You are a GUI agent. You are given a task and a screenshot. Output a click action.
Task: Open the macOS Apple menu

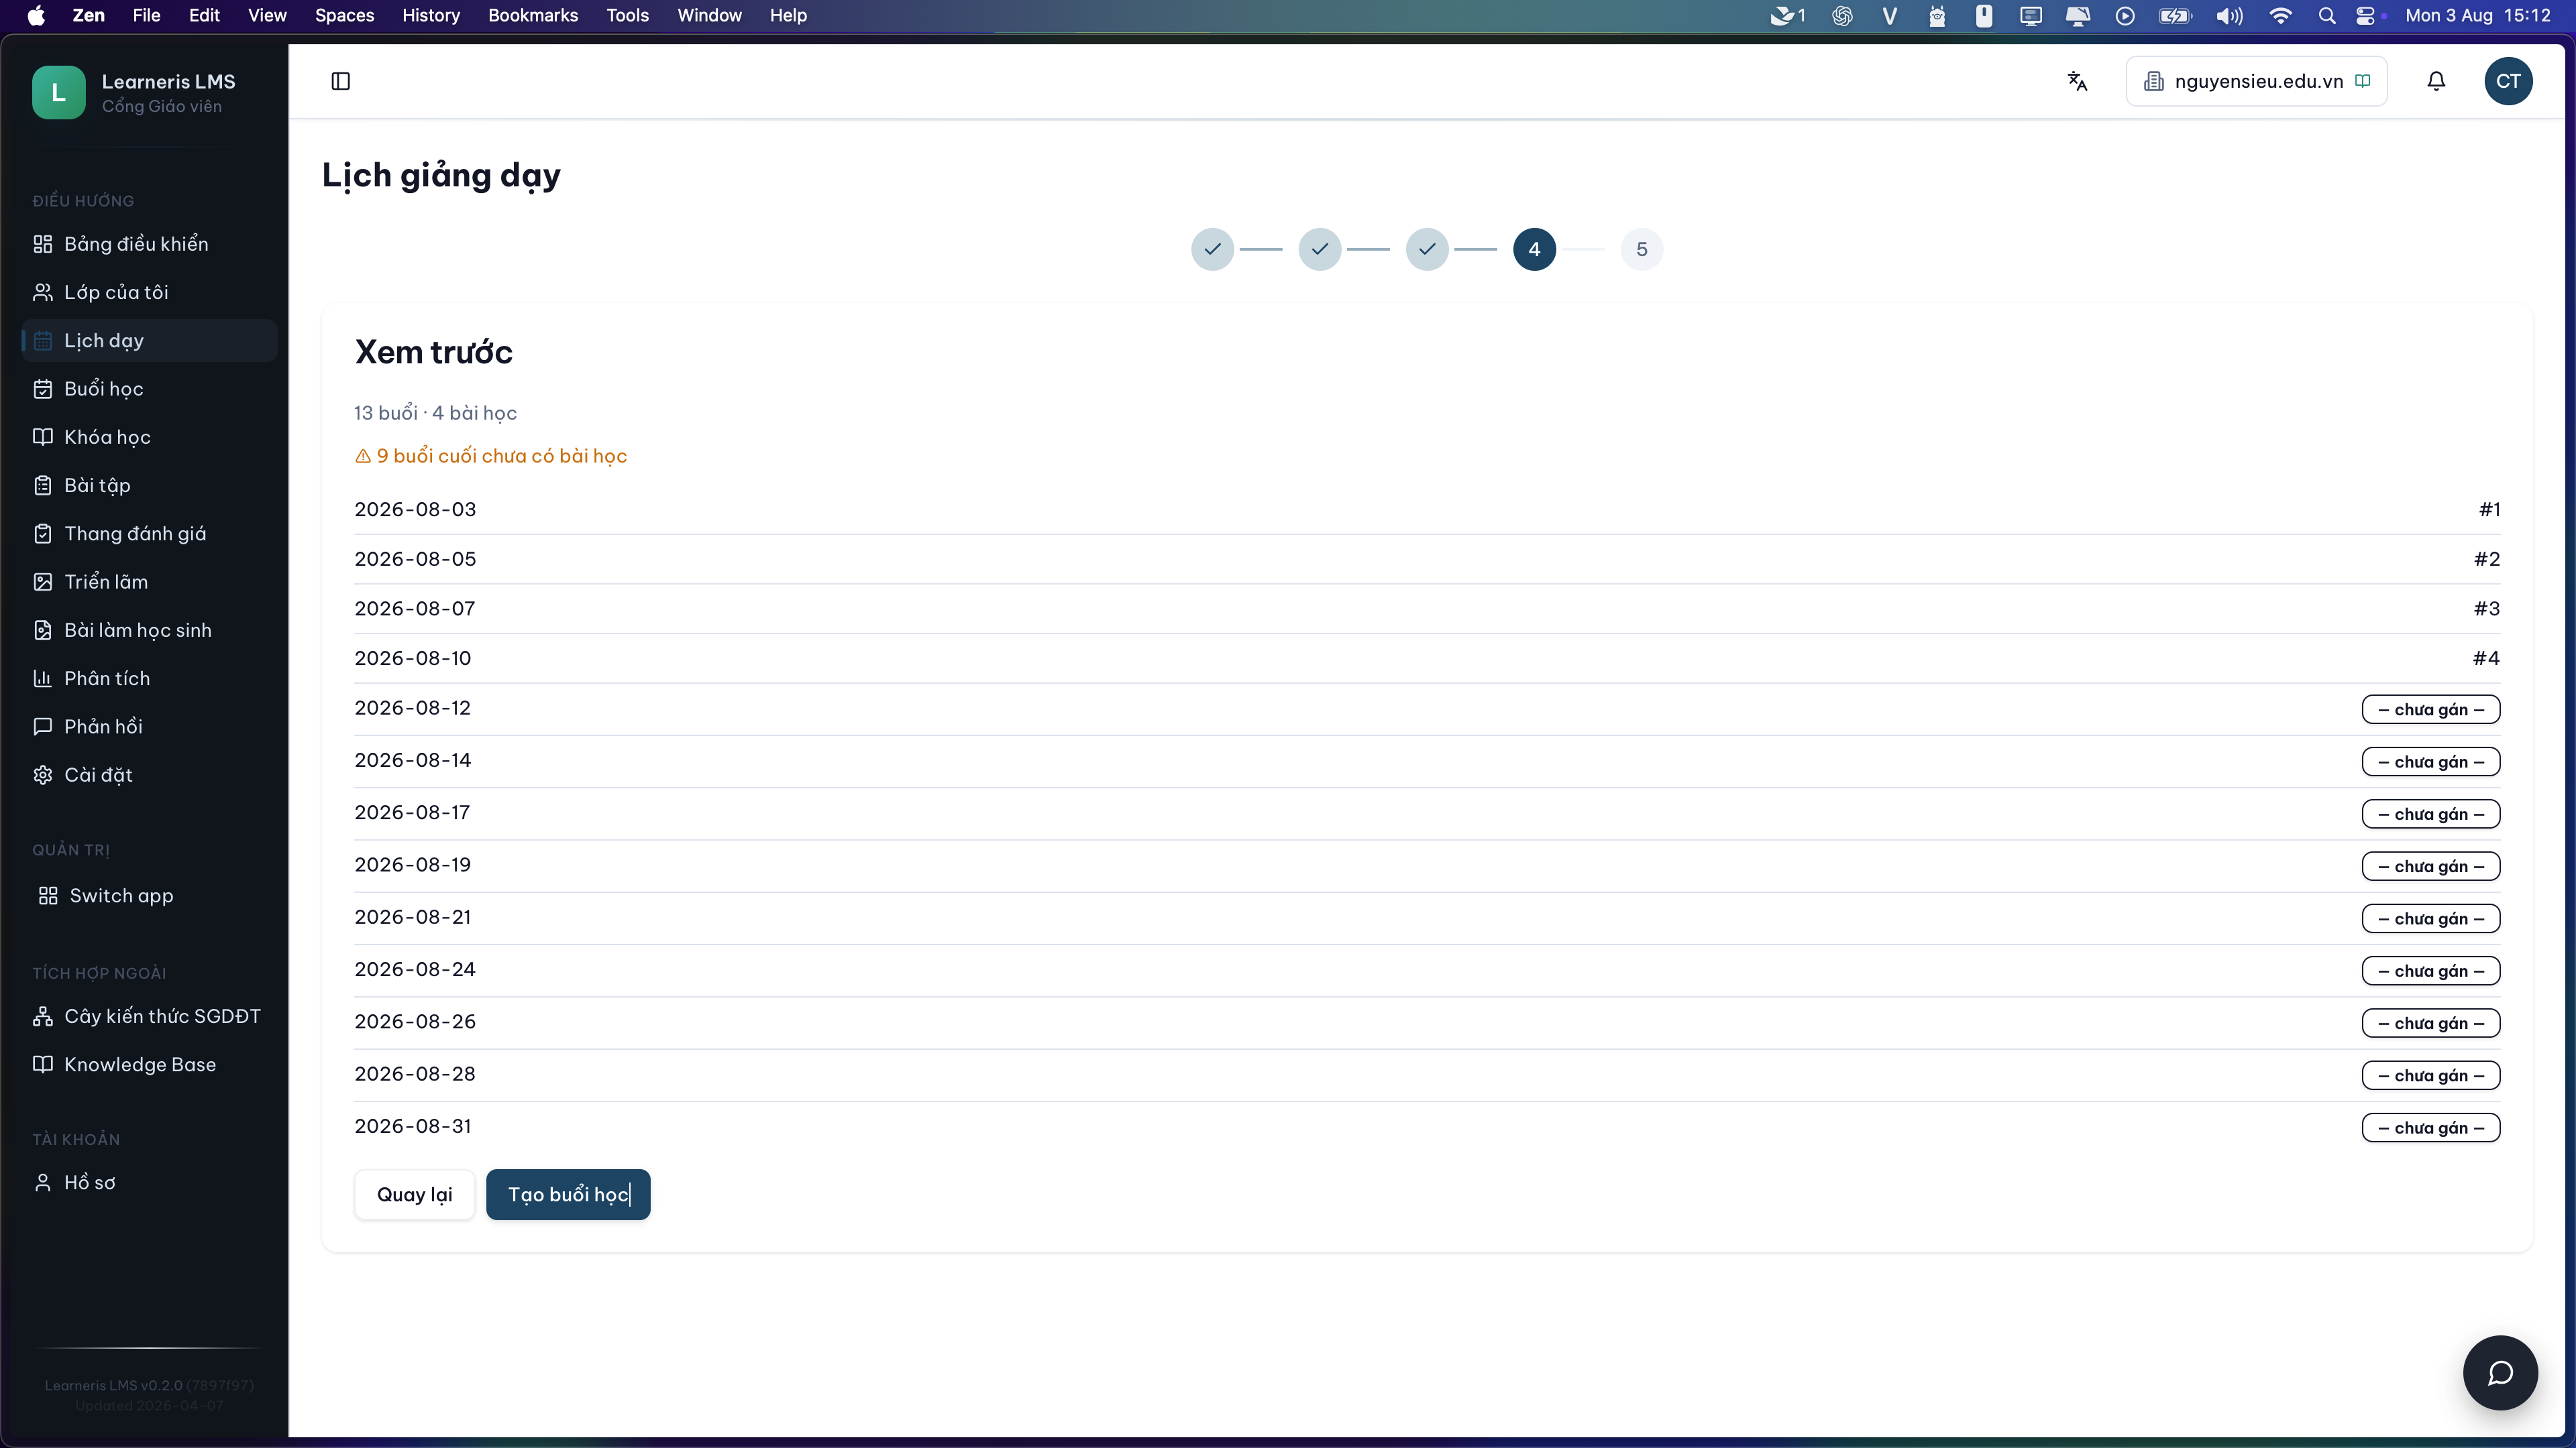coord(36,15)
